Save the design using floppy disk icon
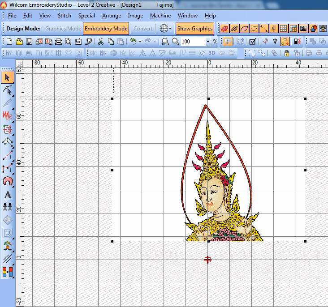The image size is (328, 307). (29, 41)
